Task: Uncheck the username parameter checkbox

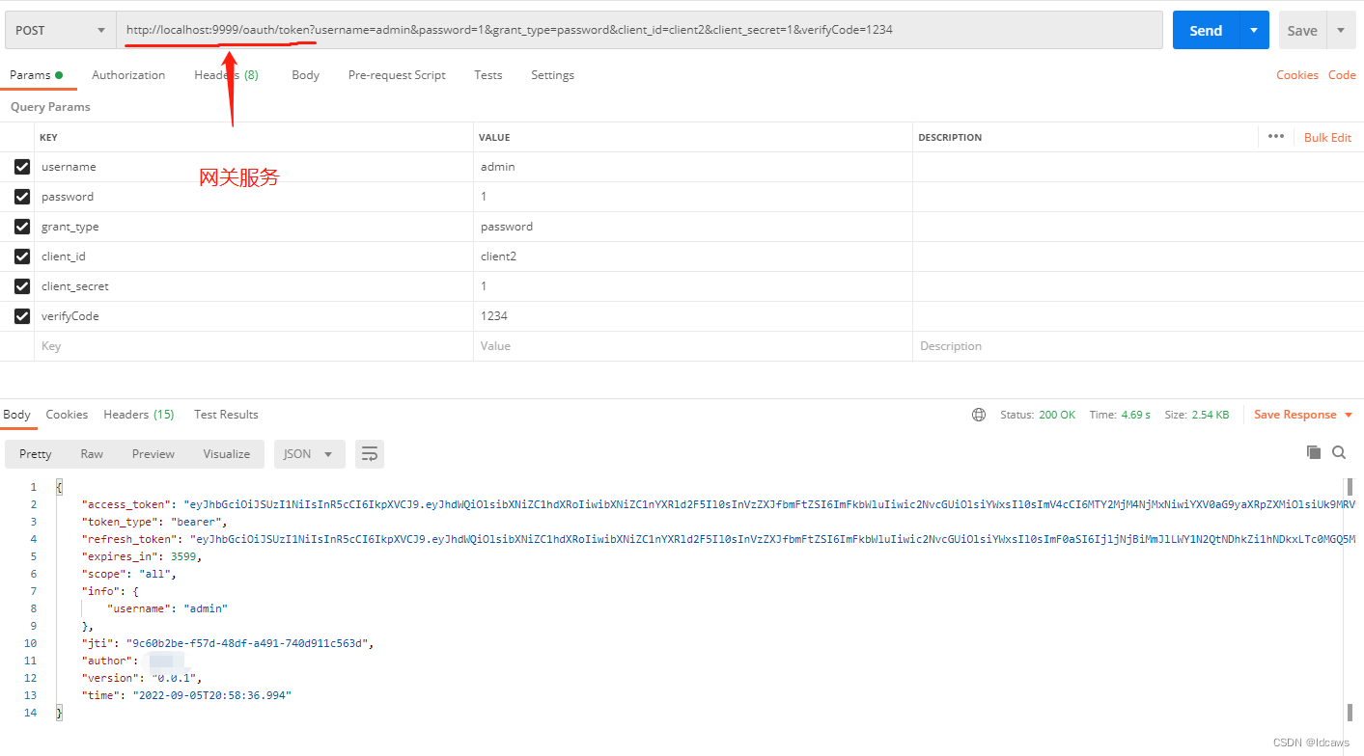Action: pos(22,167)
